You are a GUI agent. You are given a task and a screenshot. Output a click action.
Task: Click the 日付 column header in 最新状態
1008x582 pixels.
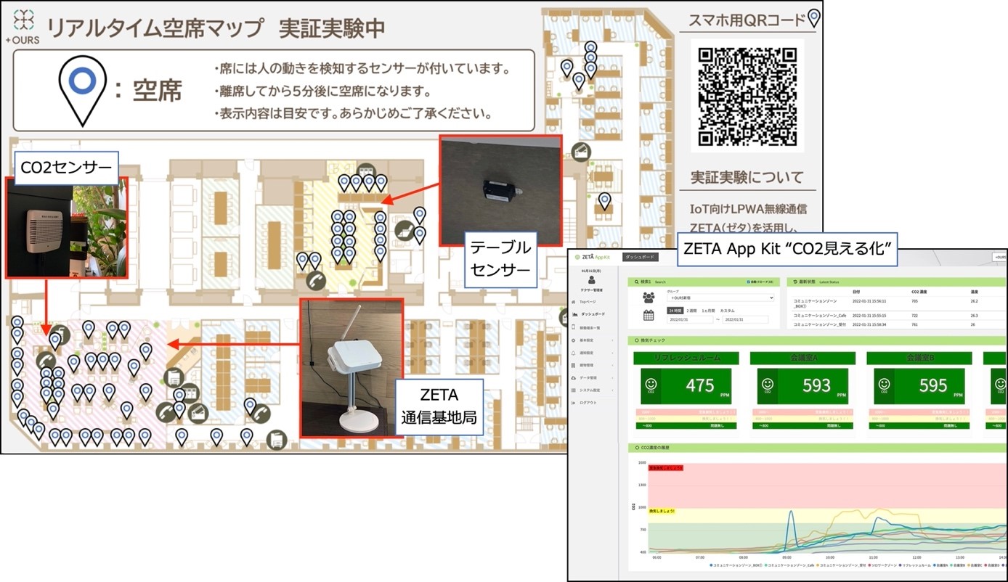click(856, 292)
